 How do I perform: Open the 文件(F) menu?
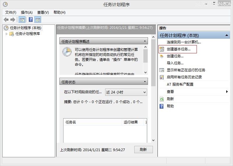10,13
